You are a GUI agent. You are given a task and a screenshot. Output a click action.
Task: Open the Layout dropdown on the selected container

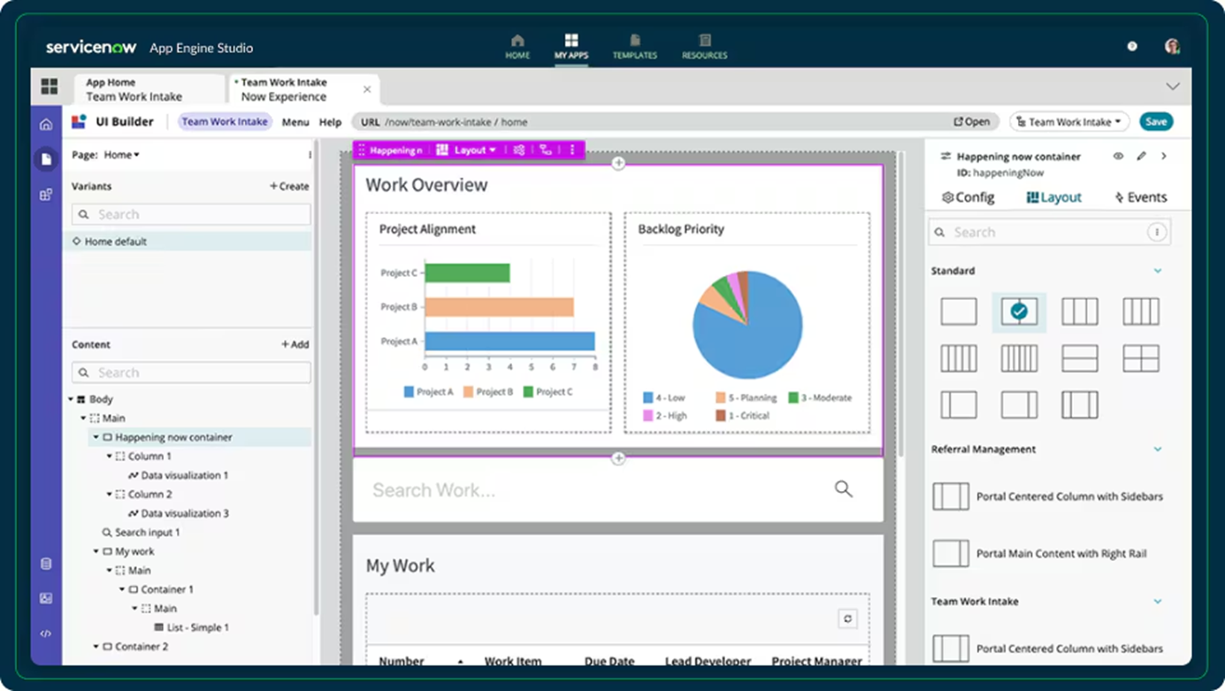471,150
